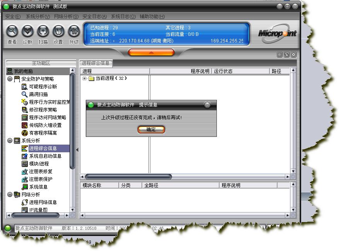Screen dimensions: 339x251
Task: Click the module list scroll-down arrow
Action: [x=293, y=210]
